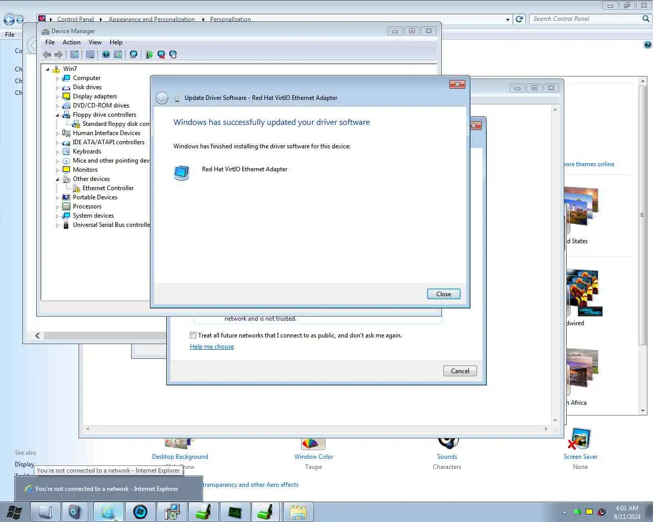Click the Uninstall device toolbar icon
The height and width of the screenshot is (522, 653).
pyautogui.click(x=161, y=55)
